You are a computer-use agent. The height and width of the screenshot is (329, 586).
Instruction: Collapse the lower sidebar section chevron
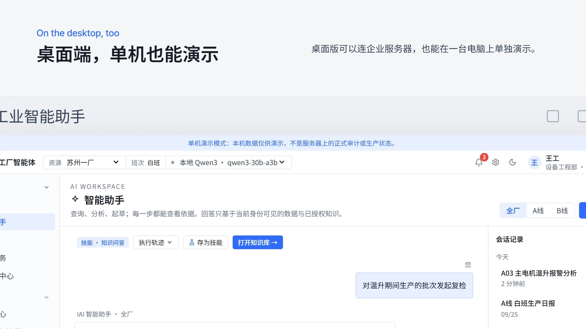click(47, 297)
